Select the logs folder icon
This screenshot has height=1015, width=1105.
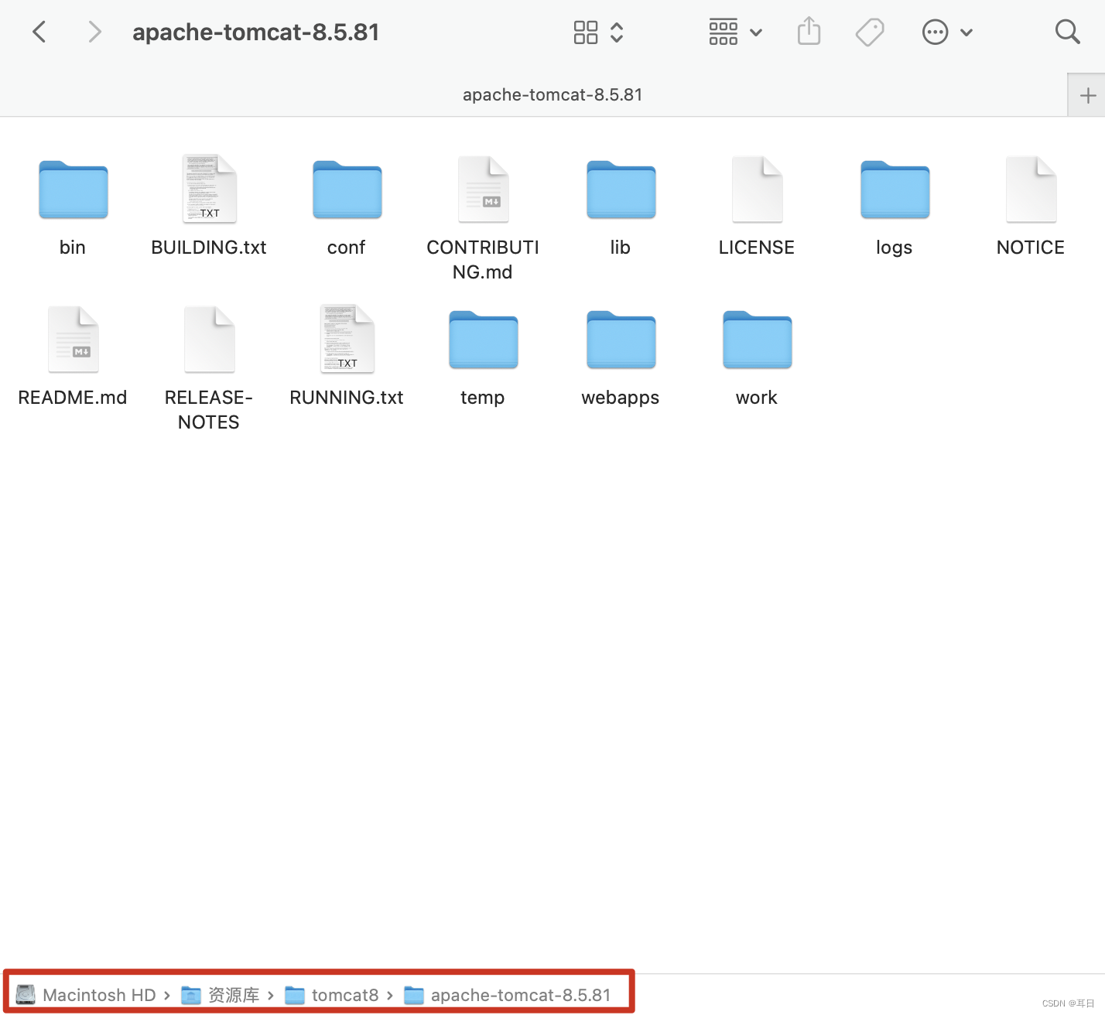pyautogui.click(x=895, y=190)
